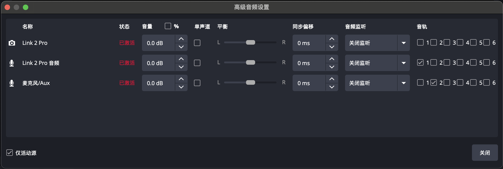Increase volume for Link 2 Pro source
Viewport: 503px width, 169px height.
point(181,39)
